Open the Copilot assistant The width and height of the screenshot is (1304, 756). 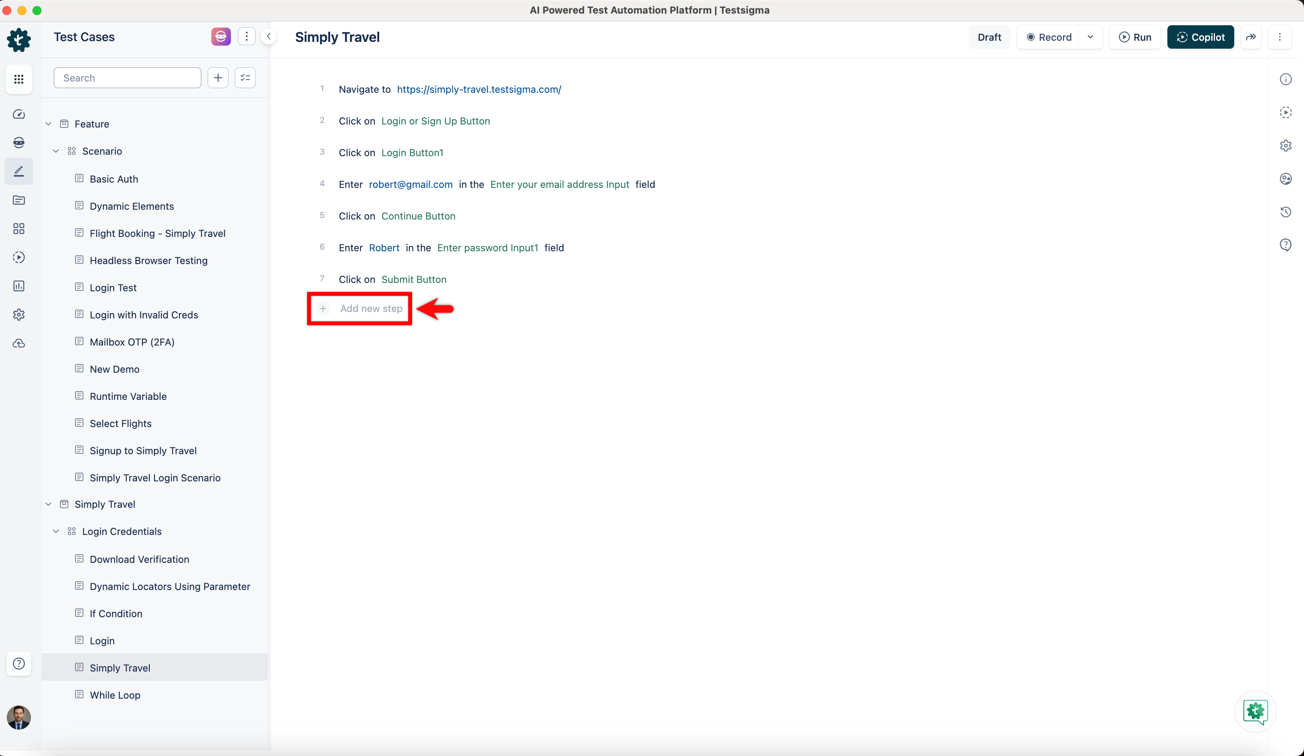click(x=1201, y=37)
